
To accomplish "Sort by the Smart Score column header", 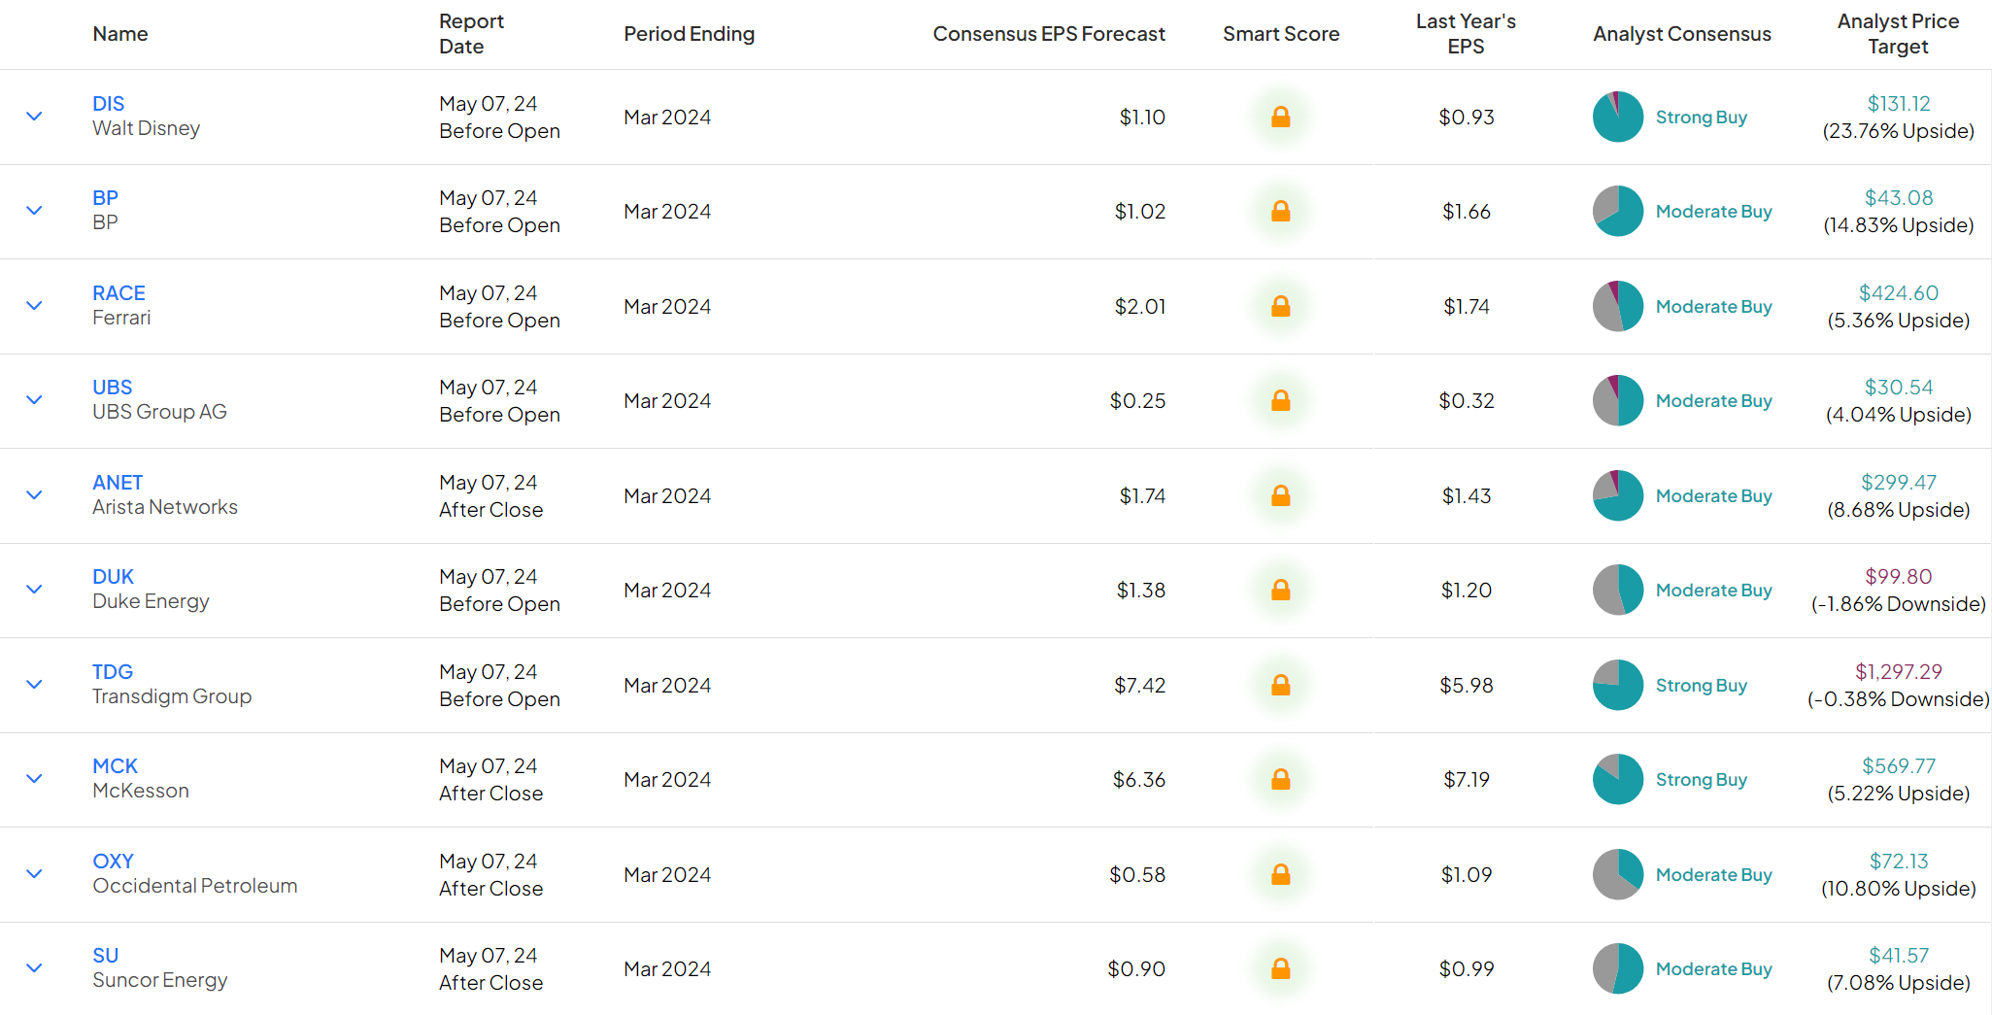I will 1281,34.
